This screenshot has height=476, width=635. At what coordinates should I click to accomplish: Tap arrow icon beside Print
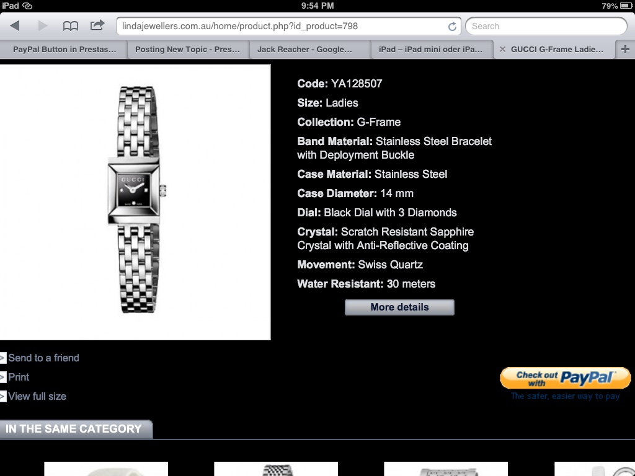tap(3, 377)
